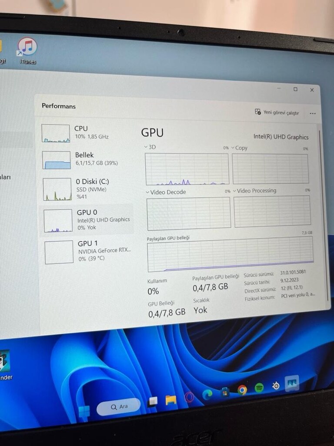Open File Explorer from the taskbar

pos(170,400)
